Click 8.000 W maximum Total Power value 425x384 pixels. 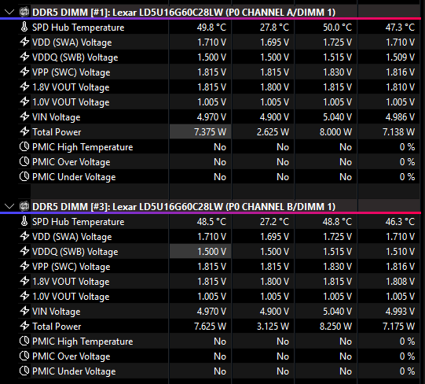coord(335,132)
